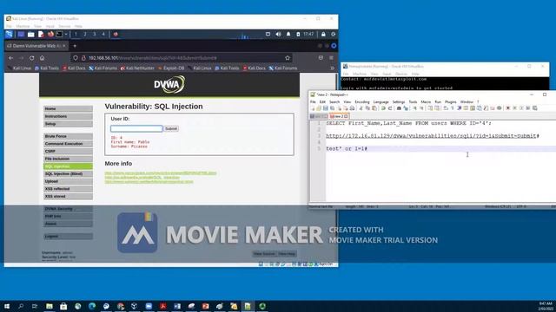Click the Save All icon in Notepad++
This screenshot has height=312, width=556.
point(332,107)
